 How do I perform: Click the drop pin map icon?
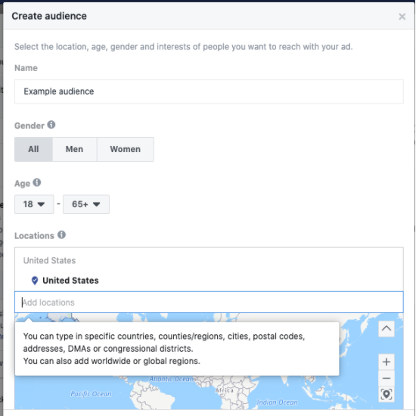387,394
